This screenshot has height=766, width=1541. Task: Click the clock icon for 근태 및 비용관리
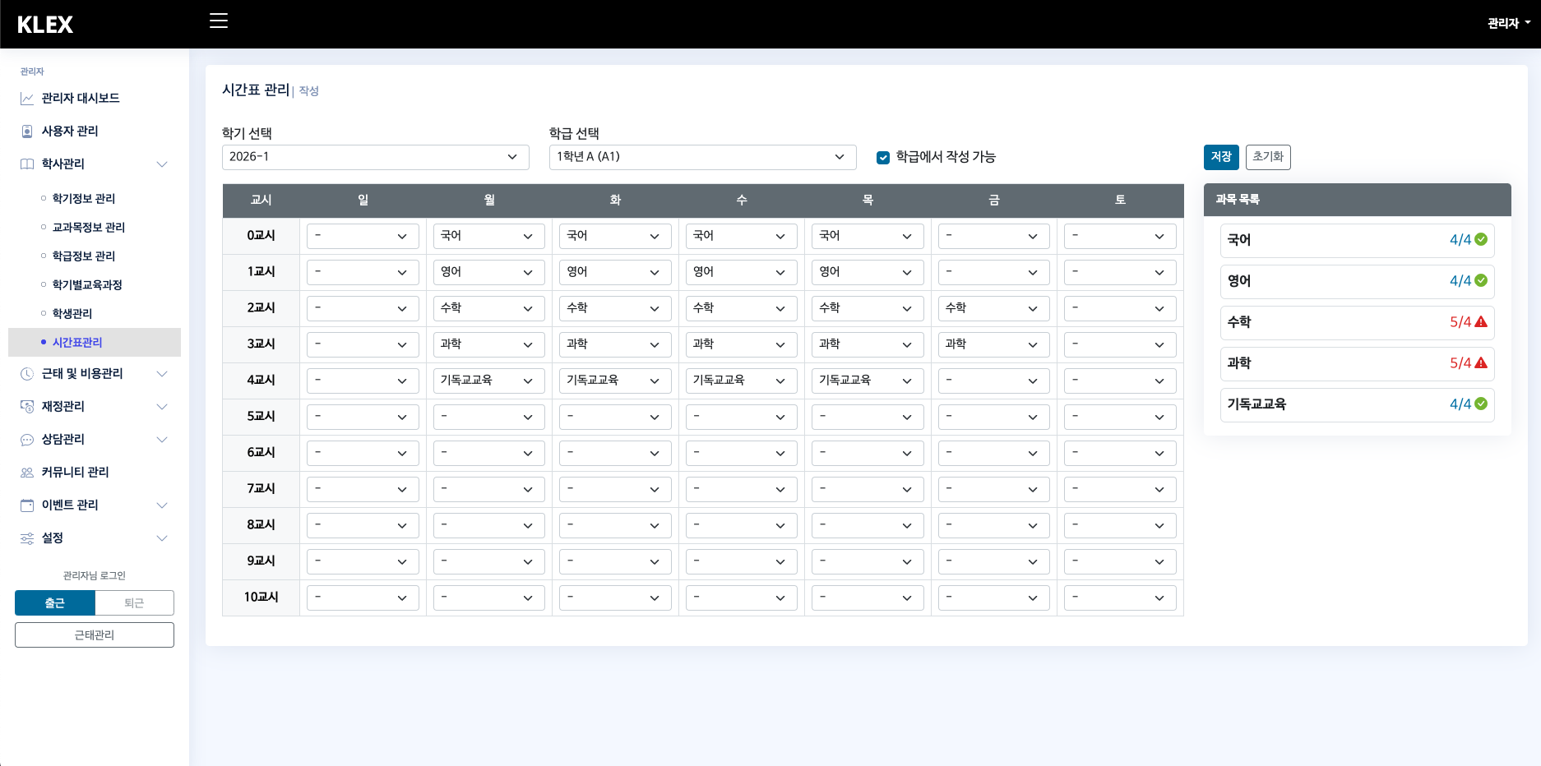tap(27, 374)
